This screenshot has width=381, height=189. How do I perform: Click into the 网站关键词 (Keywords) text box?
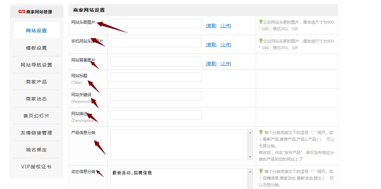156,96
